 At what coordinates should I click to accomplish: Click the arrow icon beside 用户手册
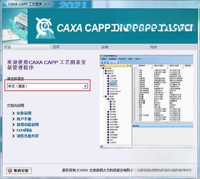[x=14, y=119]
